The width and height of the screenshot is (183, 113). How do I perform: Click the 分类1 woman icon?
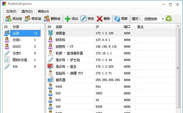click(7, 40)
